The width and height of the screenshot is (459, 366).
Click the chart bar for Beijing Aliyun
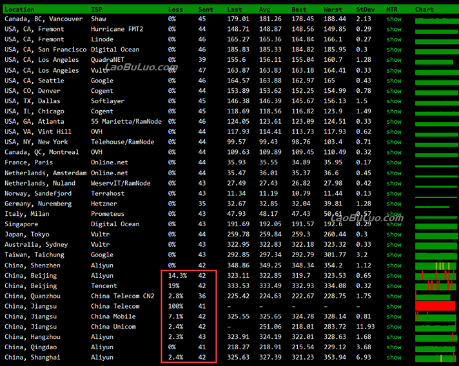coord(436,276)
